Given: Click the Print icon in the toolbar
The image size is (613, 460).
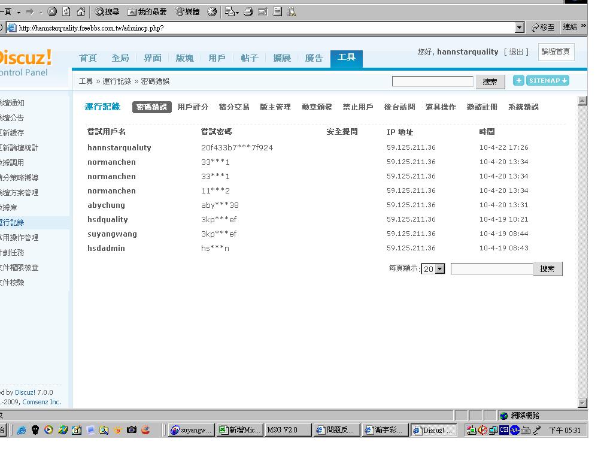Looking at the screenshot, I should click(248, 11).
